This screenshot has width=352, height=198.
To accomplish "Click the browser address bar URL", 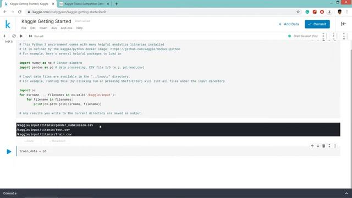I will click(69, 12).
